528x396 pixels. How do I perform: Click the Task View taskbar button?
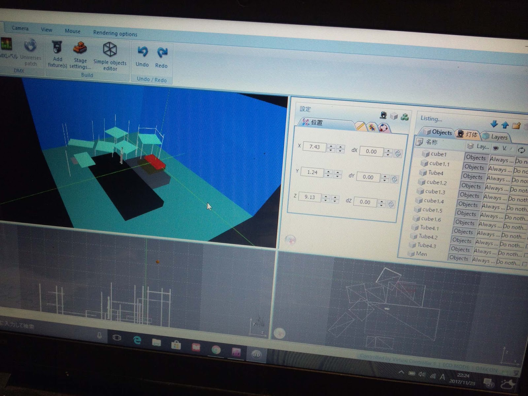[117, 338]
